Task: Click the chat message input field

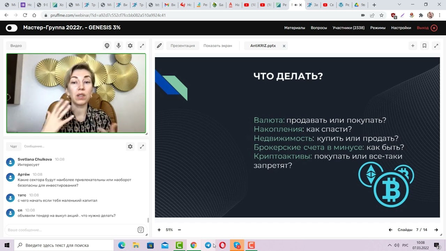Action: [70, 230]
